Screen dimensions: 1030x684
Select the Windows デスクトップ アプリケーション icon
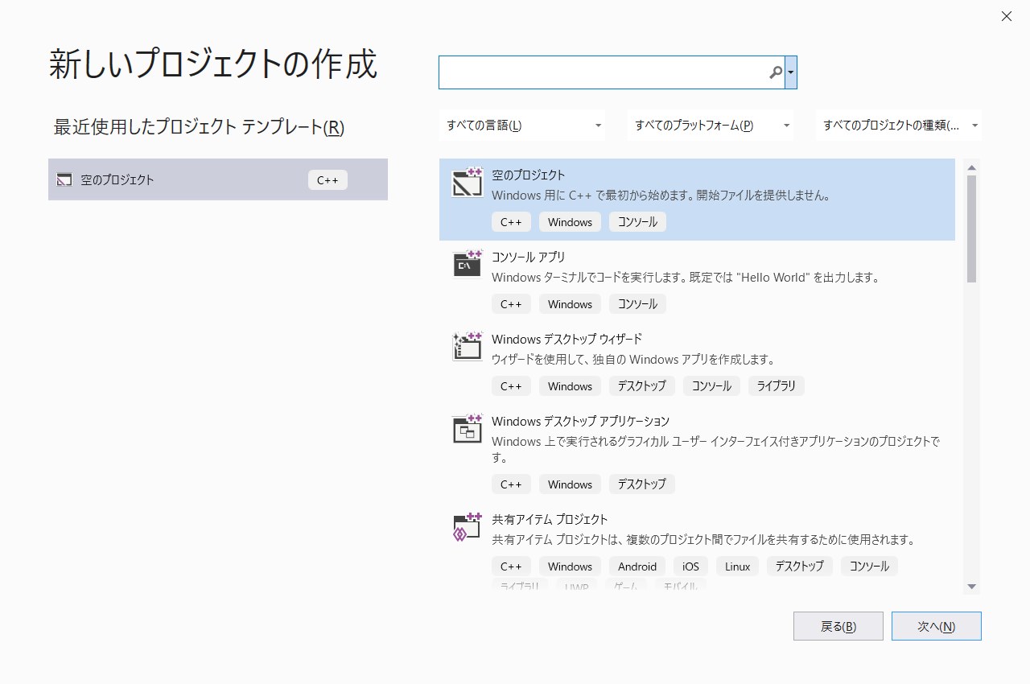click(468, 429)
